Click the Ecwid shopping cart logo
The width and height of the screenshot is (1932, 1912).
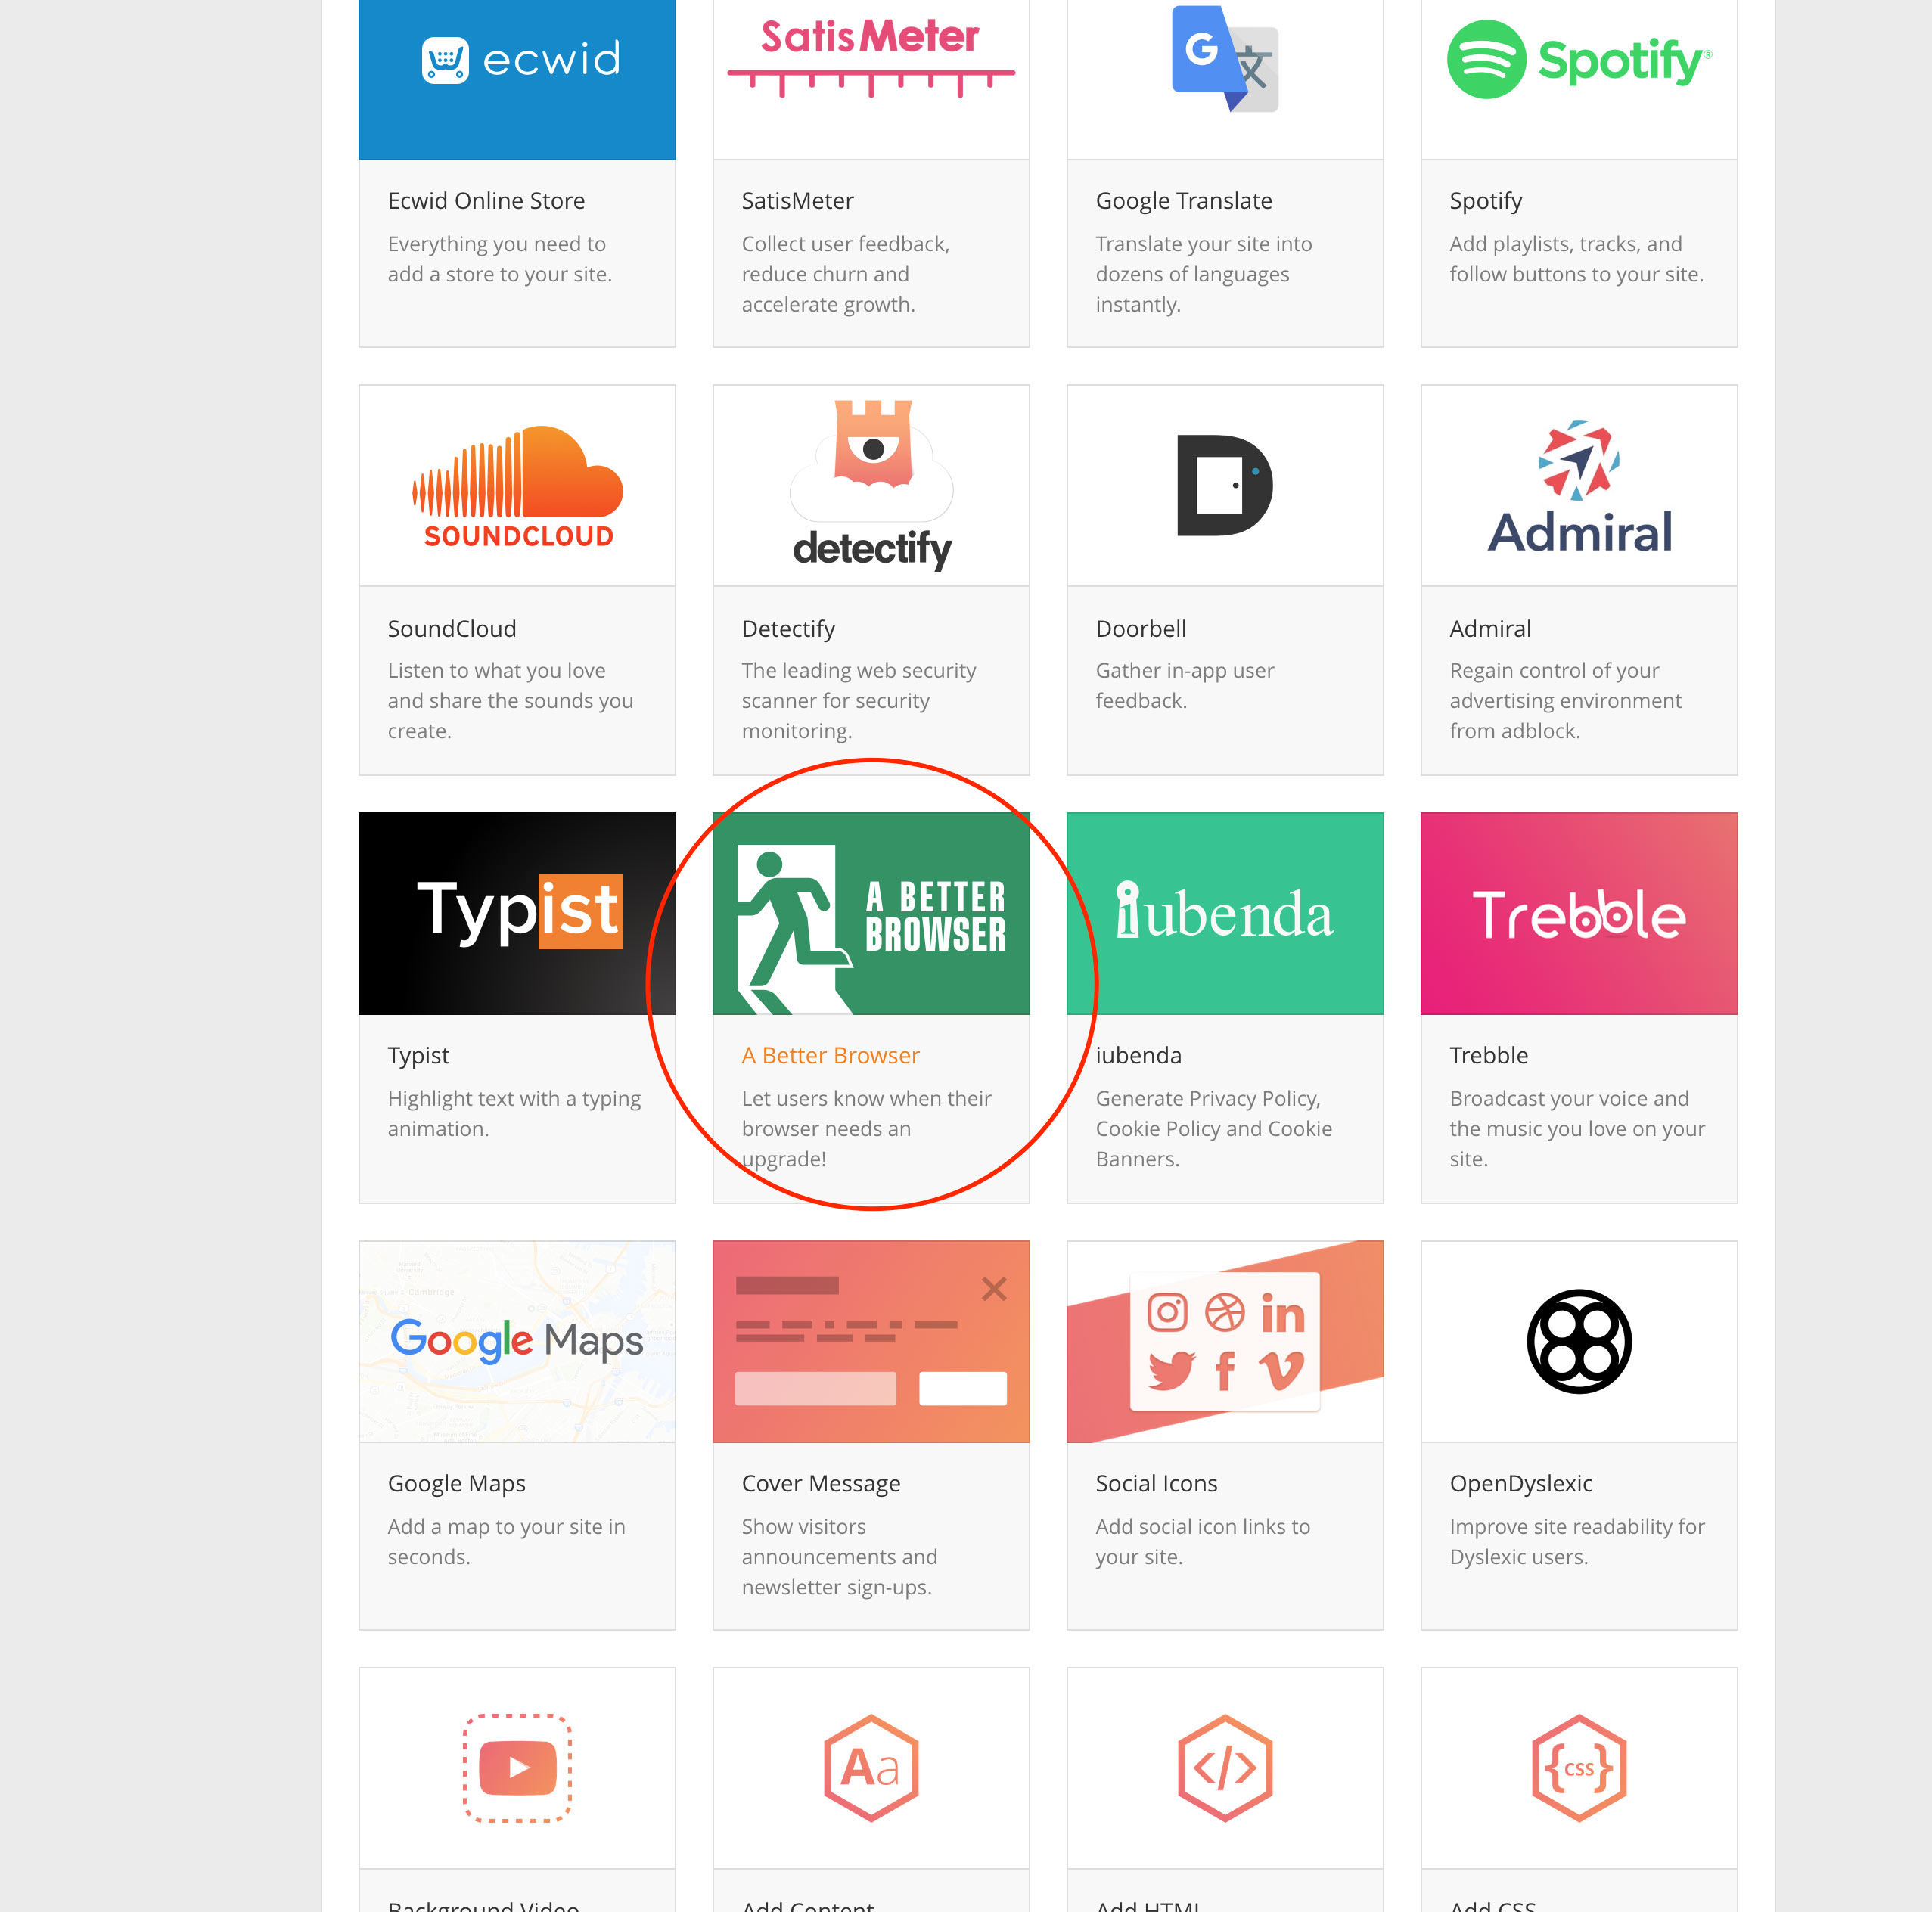[445, 61]
